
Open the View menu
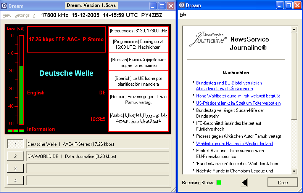pyautogui.click(x=7, y=15)
